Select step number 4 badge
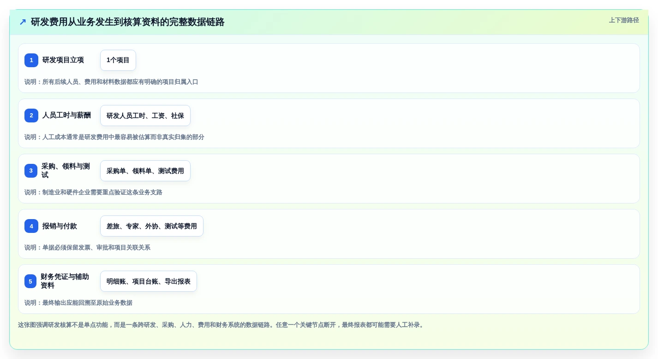This screenshot has width=658, height=359. (x=31, y=226)
